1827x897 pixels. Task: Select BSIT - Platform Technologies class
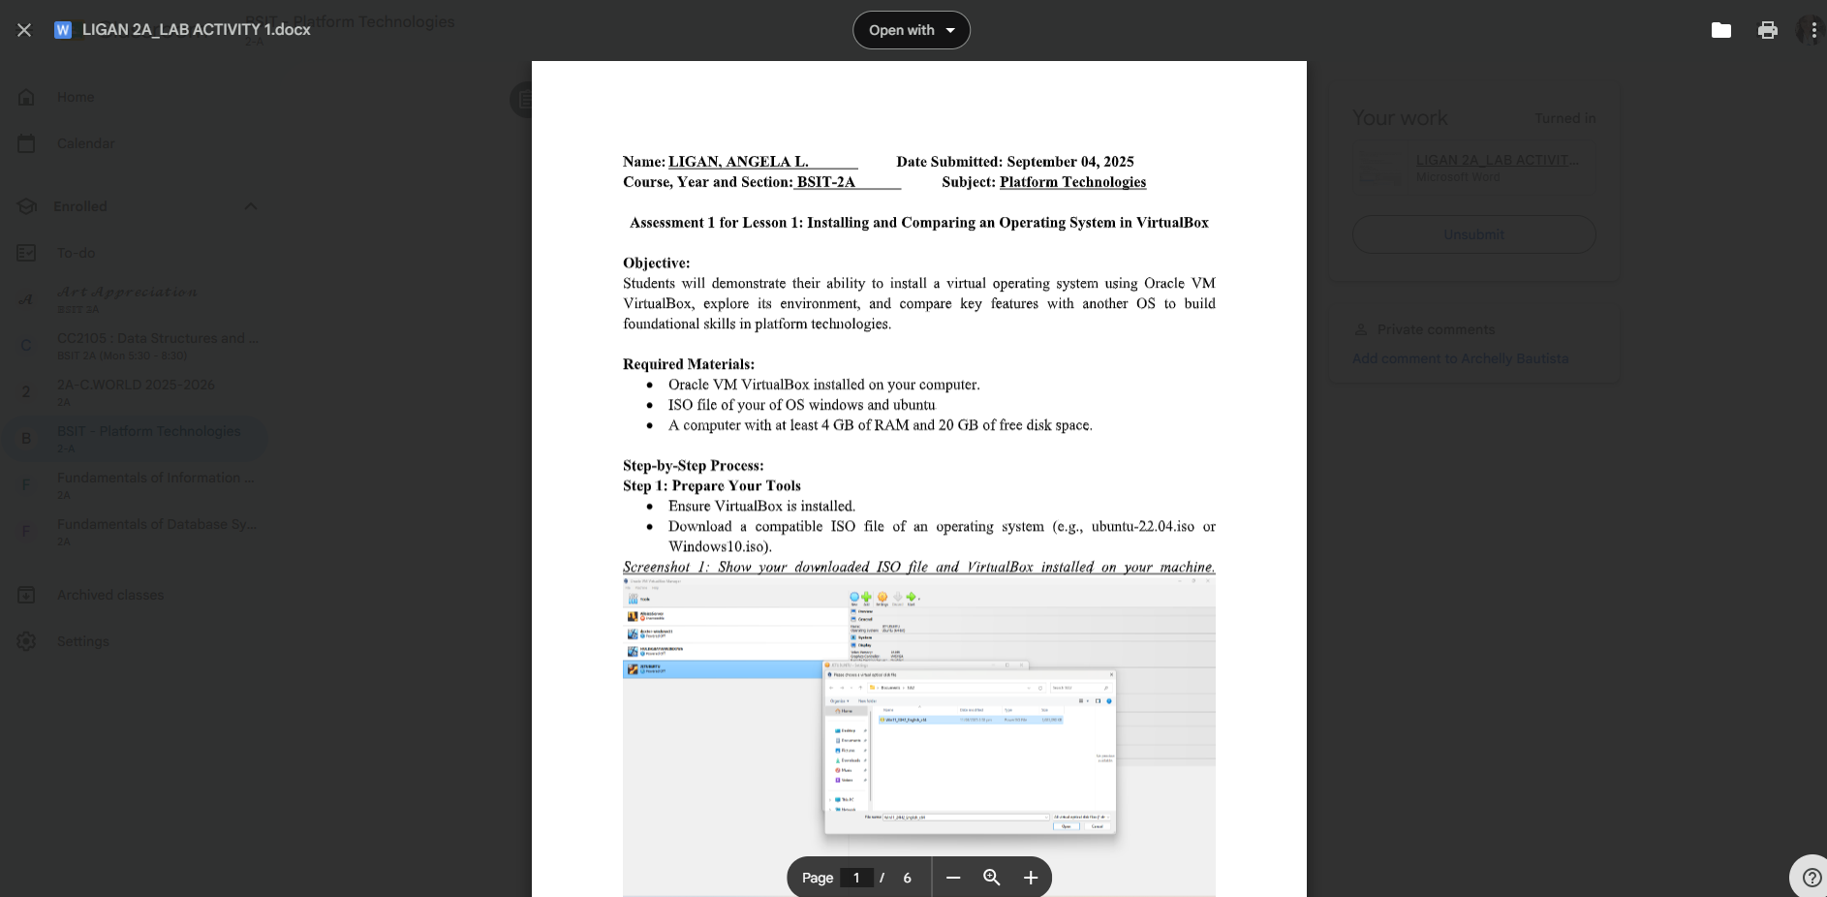point(148,438)
